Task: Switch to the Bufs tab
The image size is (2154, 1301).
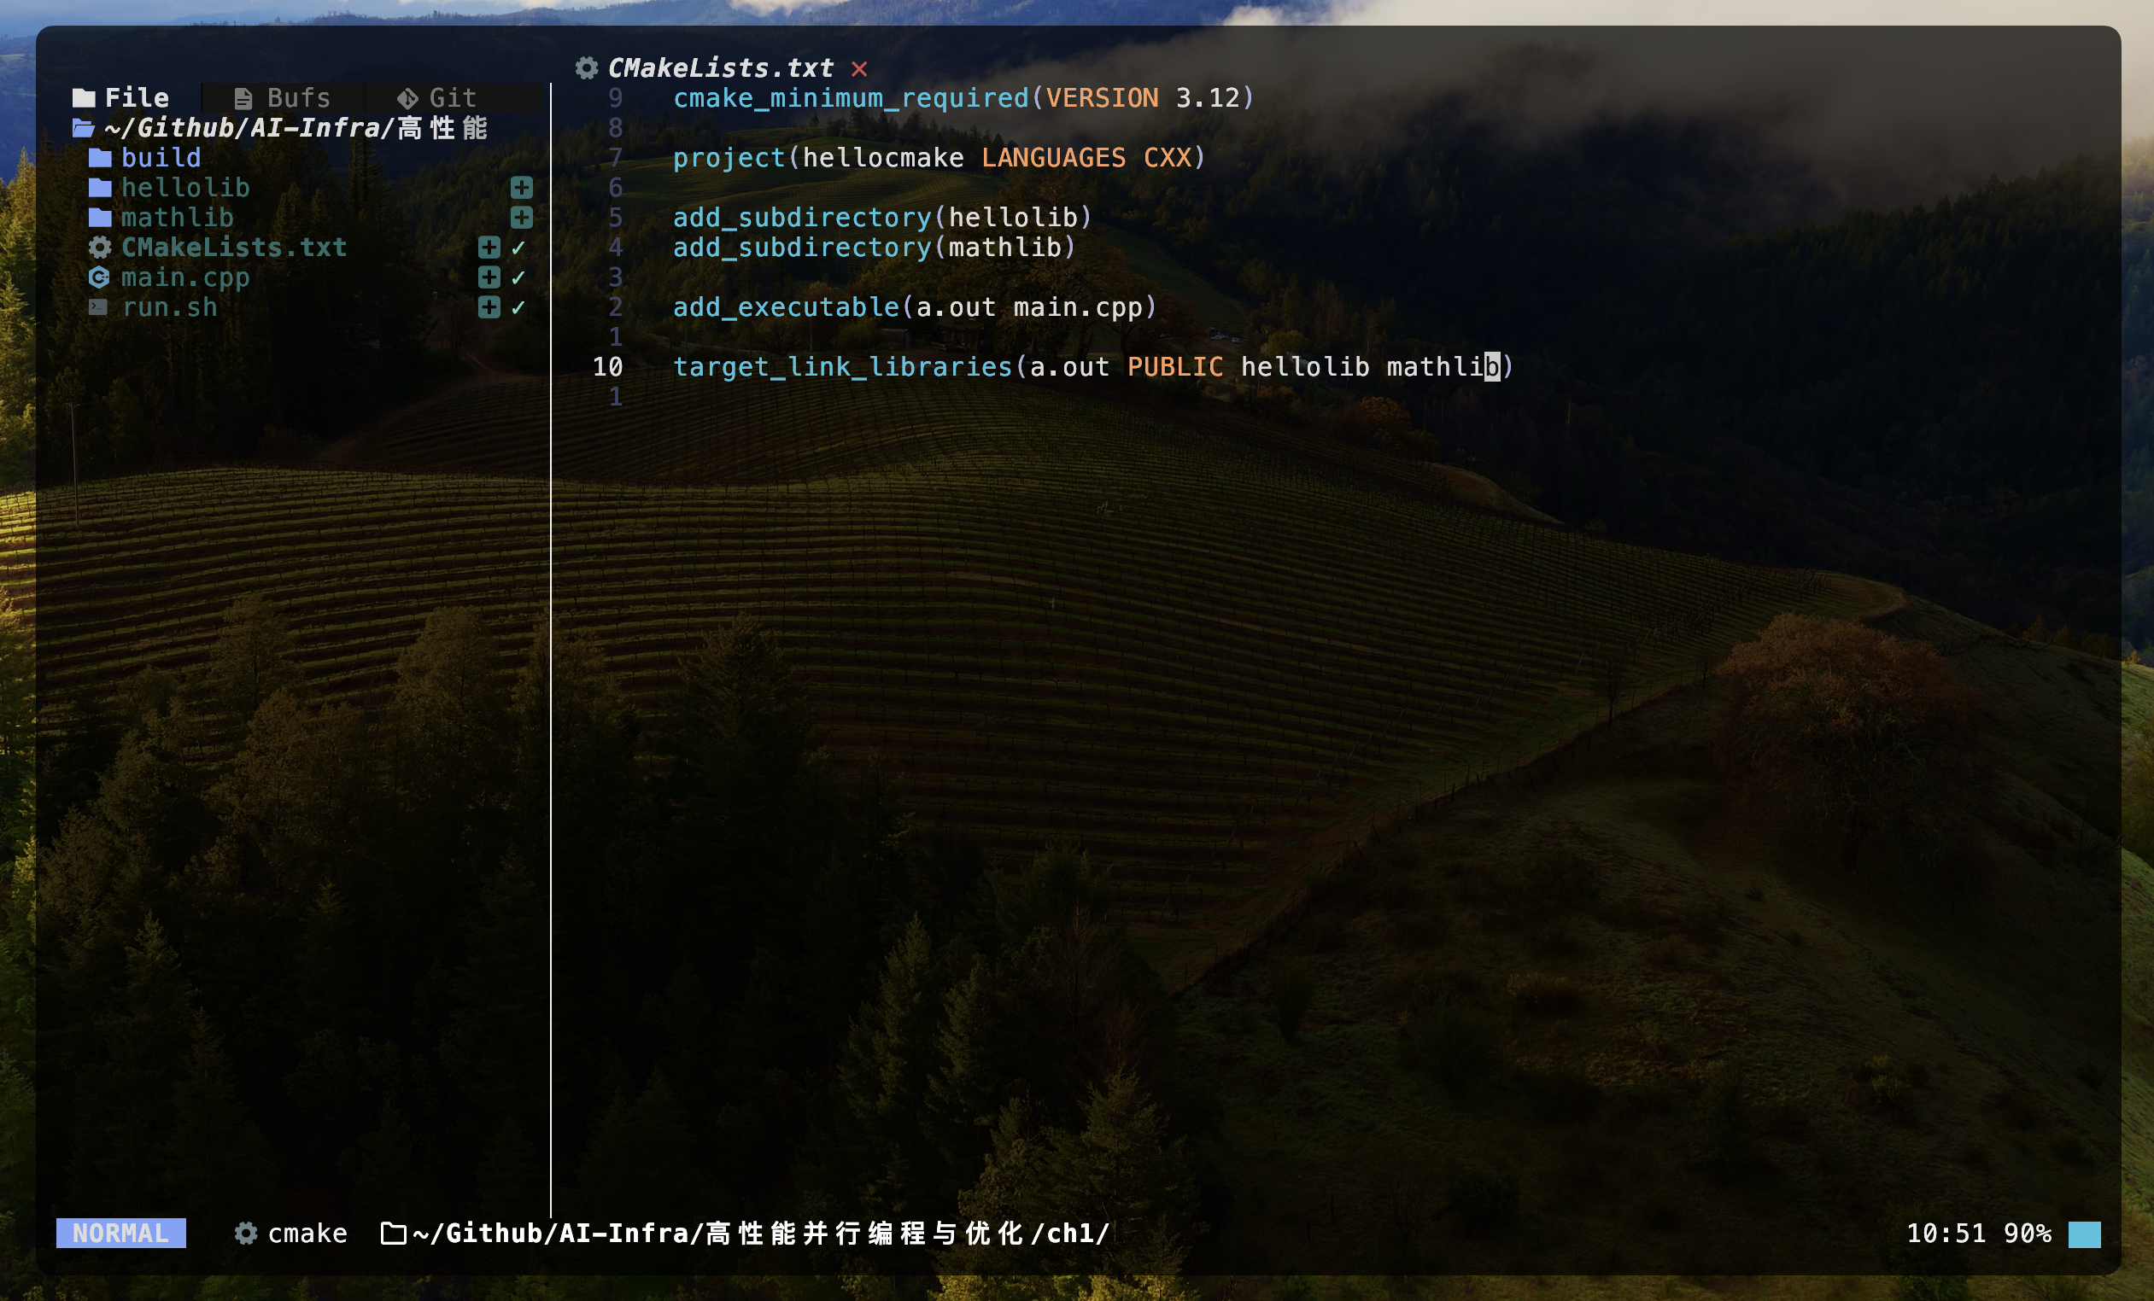Action: [x=283, y=98]
